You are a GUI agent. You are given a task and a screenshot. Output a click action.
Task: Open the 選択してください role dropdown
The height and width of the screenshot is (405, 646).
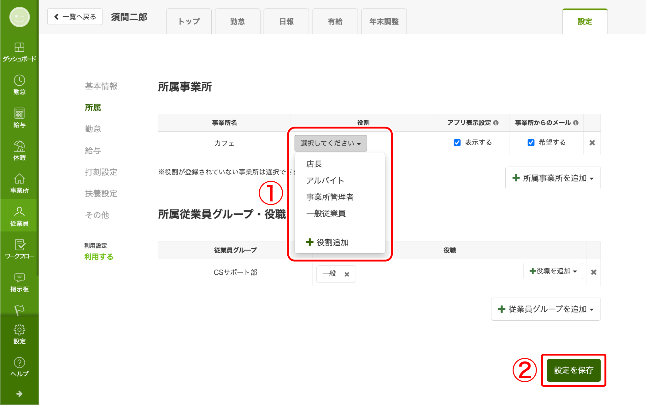(x=331, y=143)
